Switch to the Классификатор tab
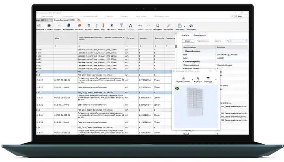284x162 pixels. (199, 36)
